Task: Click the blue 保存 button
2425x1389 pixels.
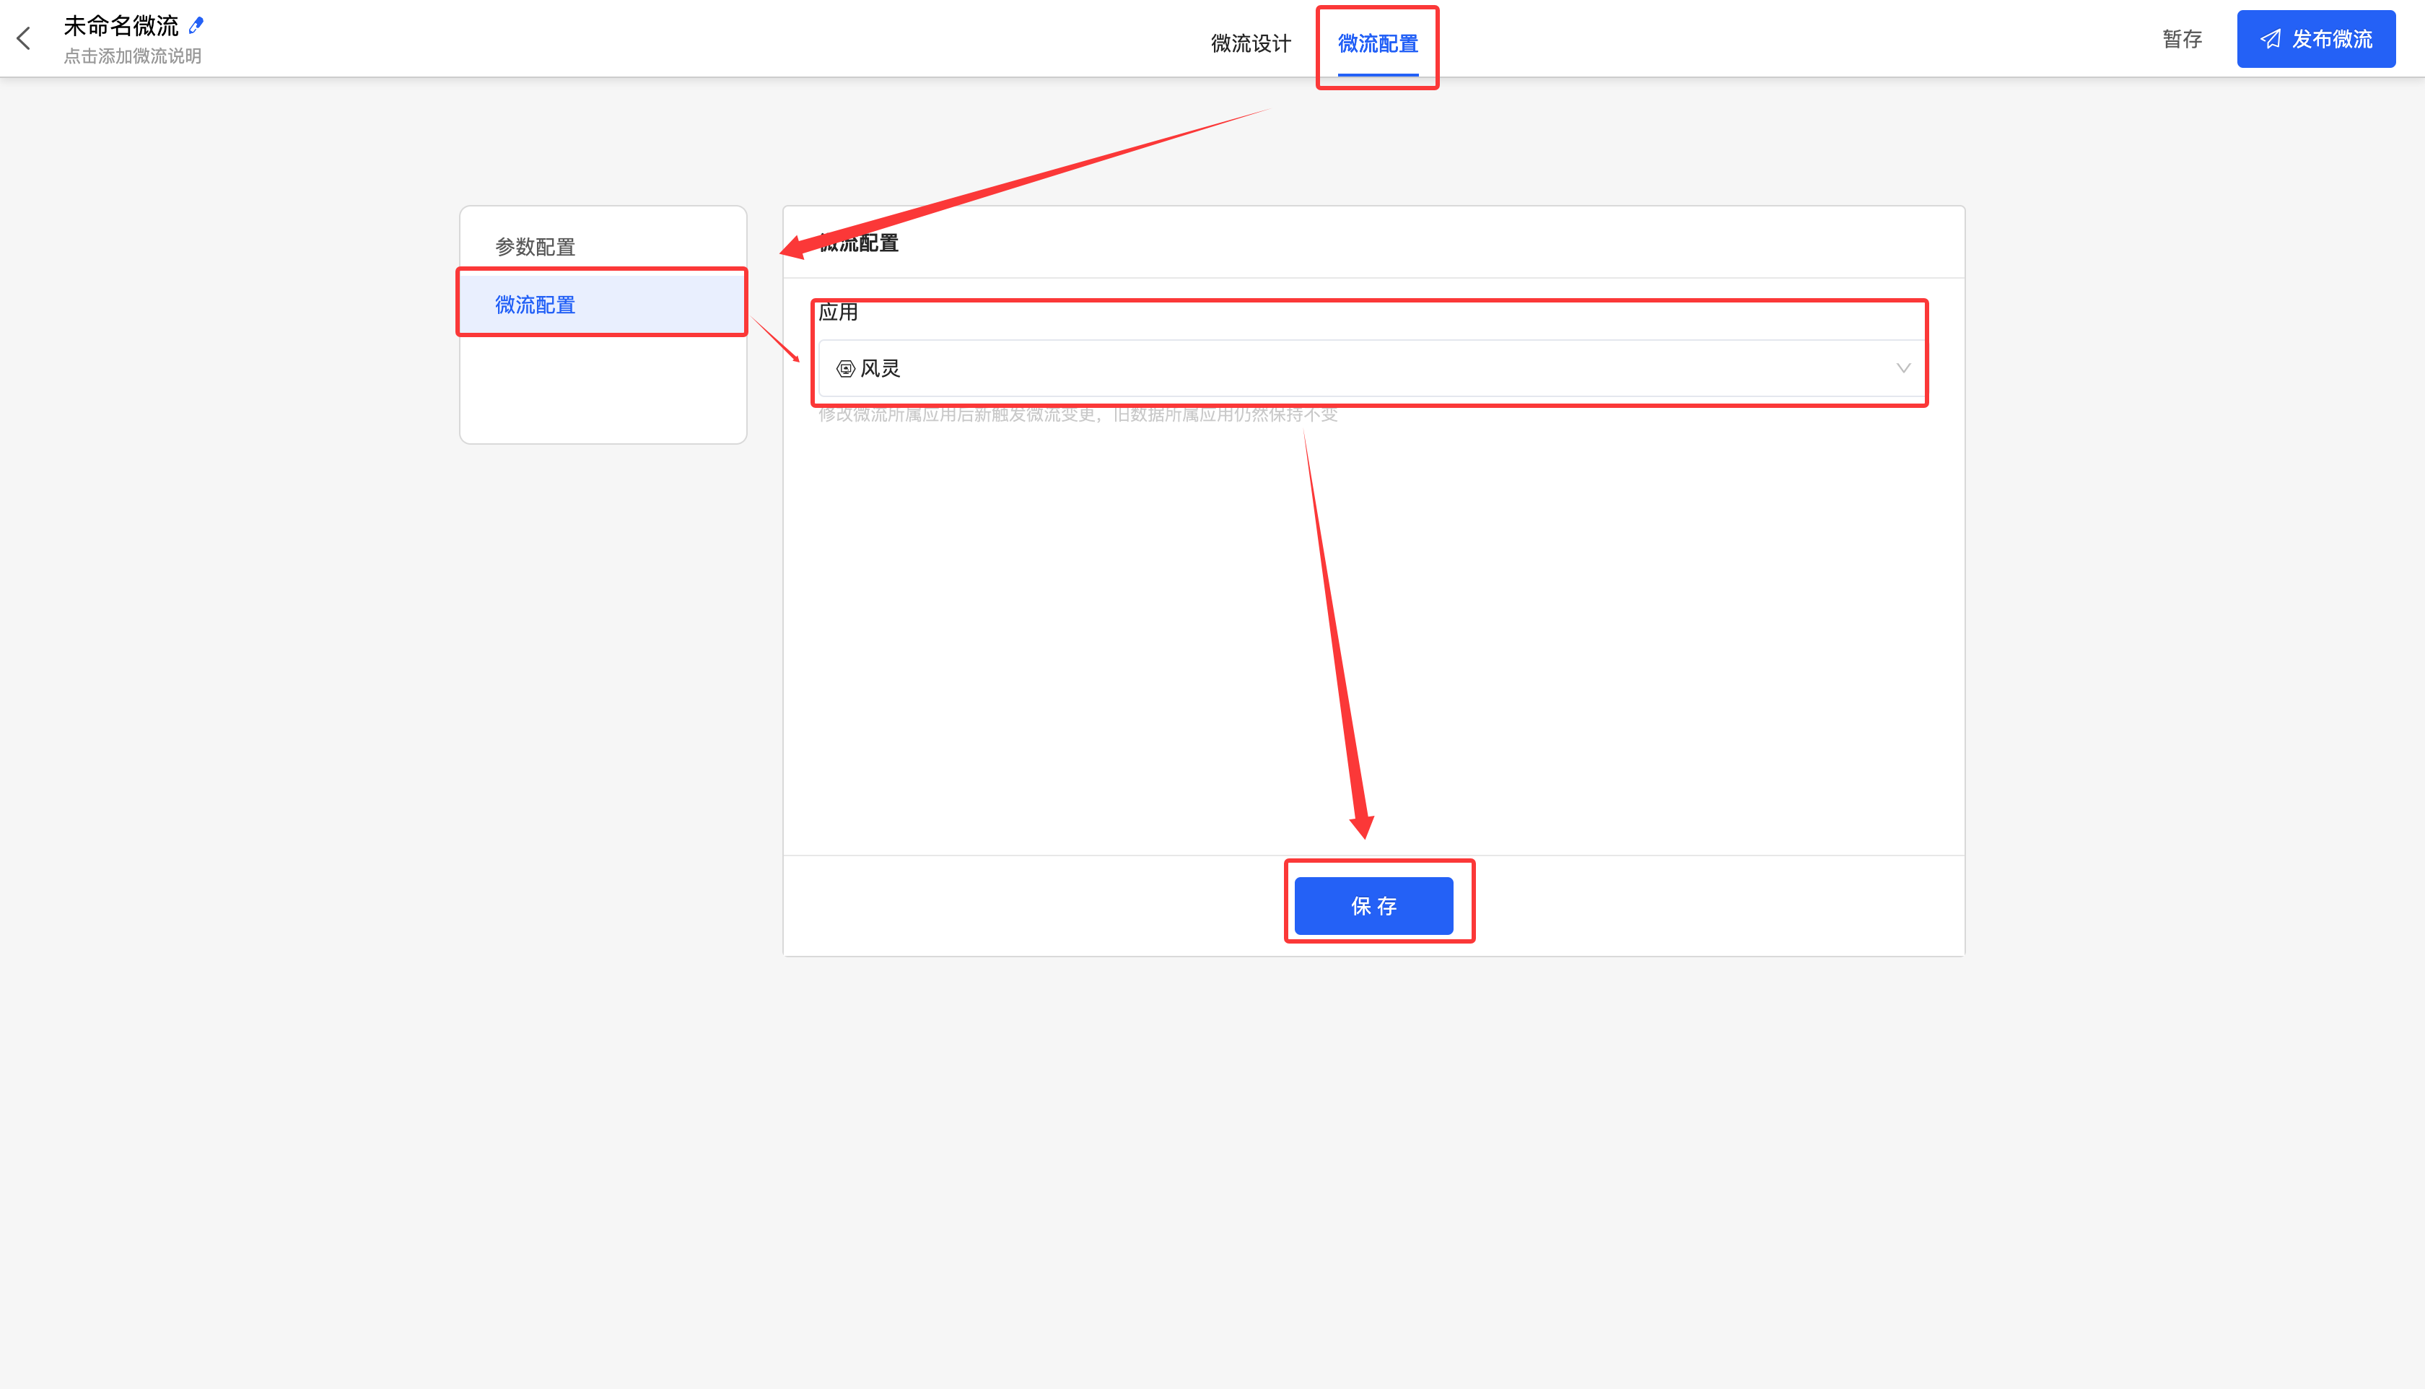Action: (1373, 905)
